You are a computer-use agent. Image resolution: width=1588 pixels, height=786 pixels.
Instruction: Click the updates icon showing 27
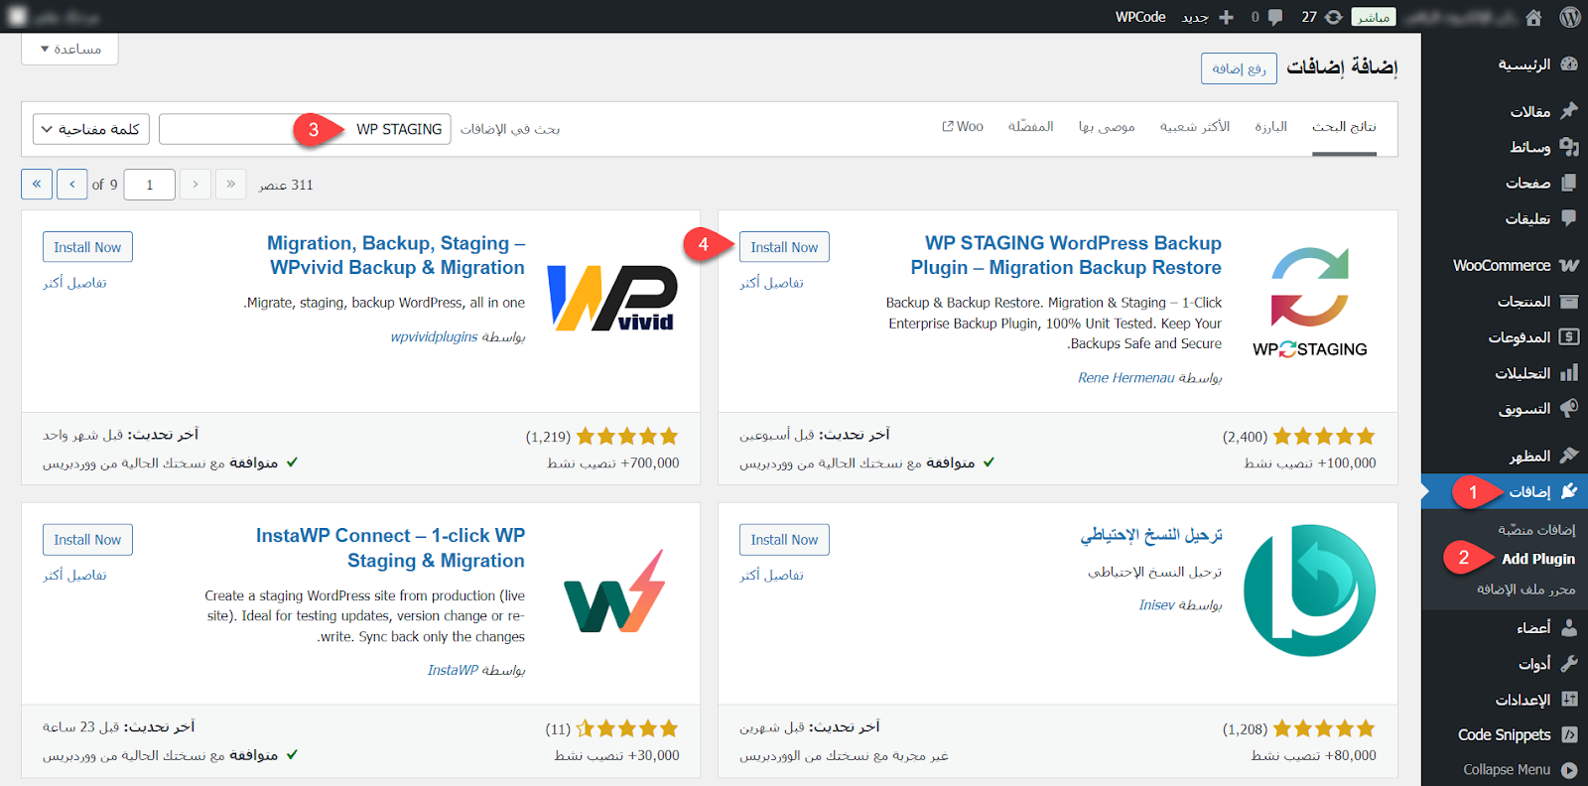tap(1333, 17)
